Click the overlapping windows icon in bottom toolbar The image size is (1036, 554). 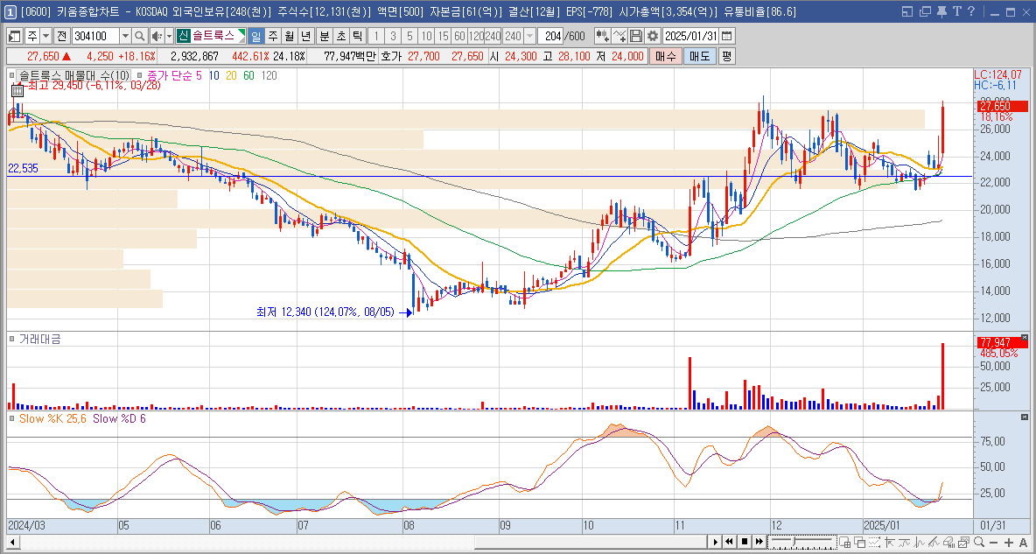coord(859,542)
